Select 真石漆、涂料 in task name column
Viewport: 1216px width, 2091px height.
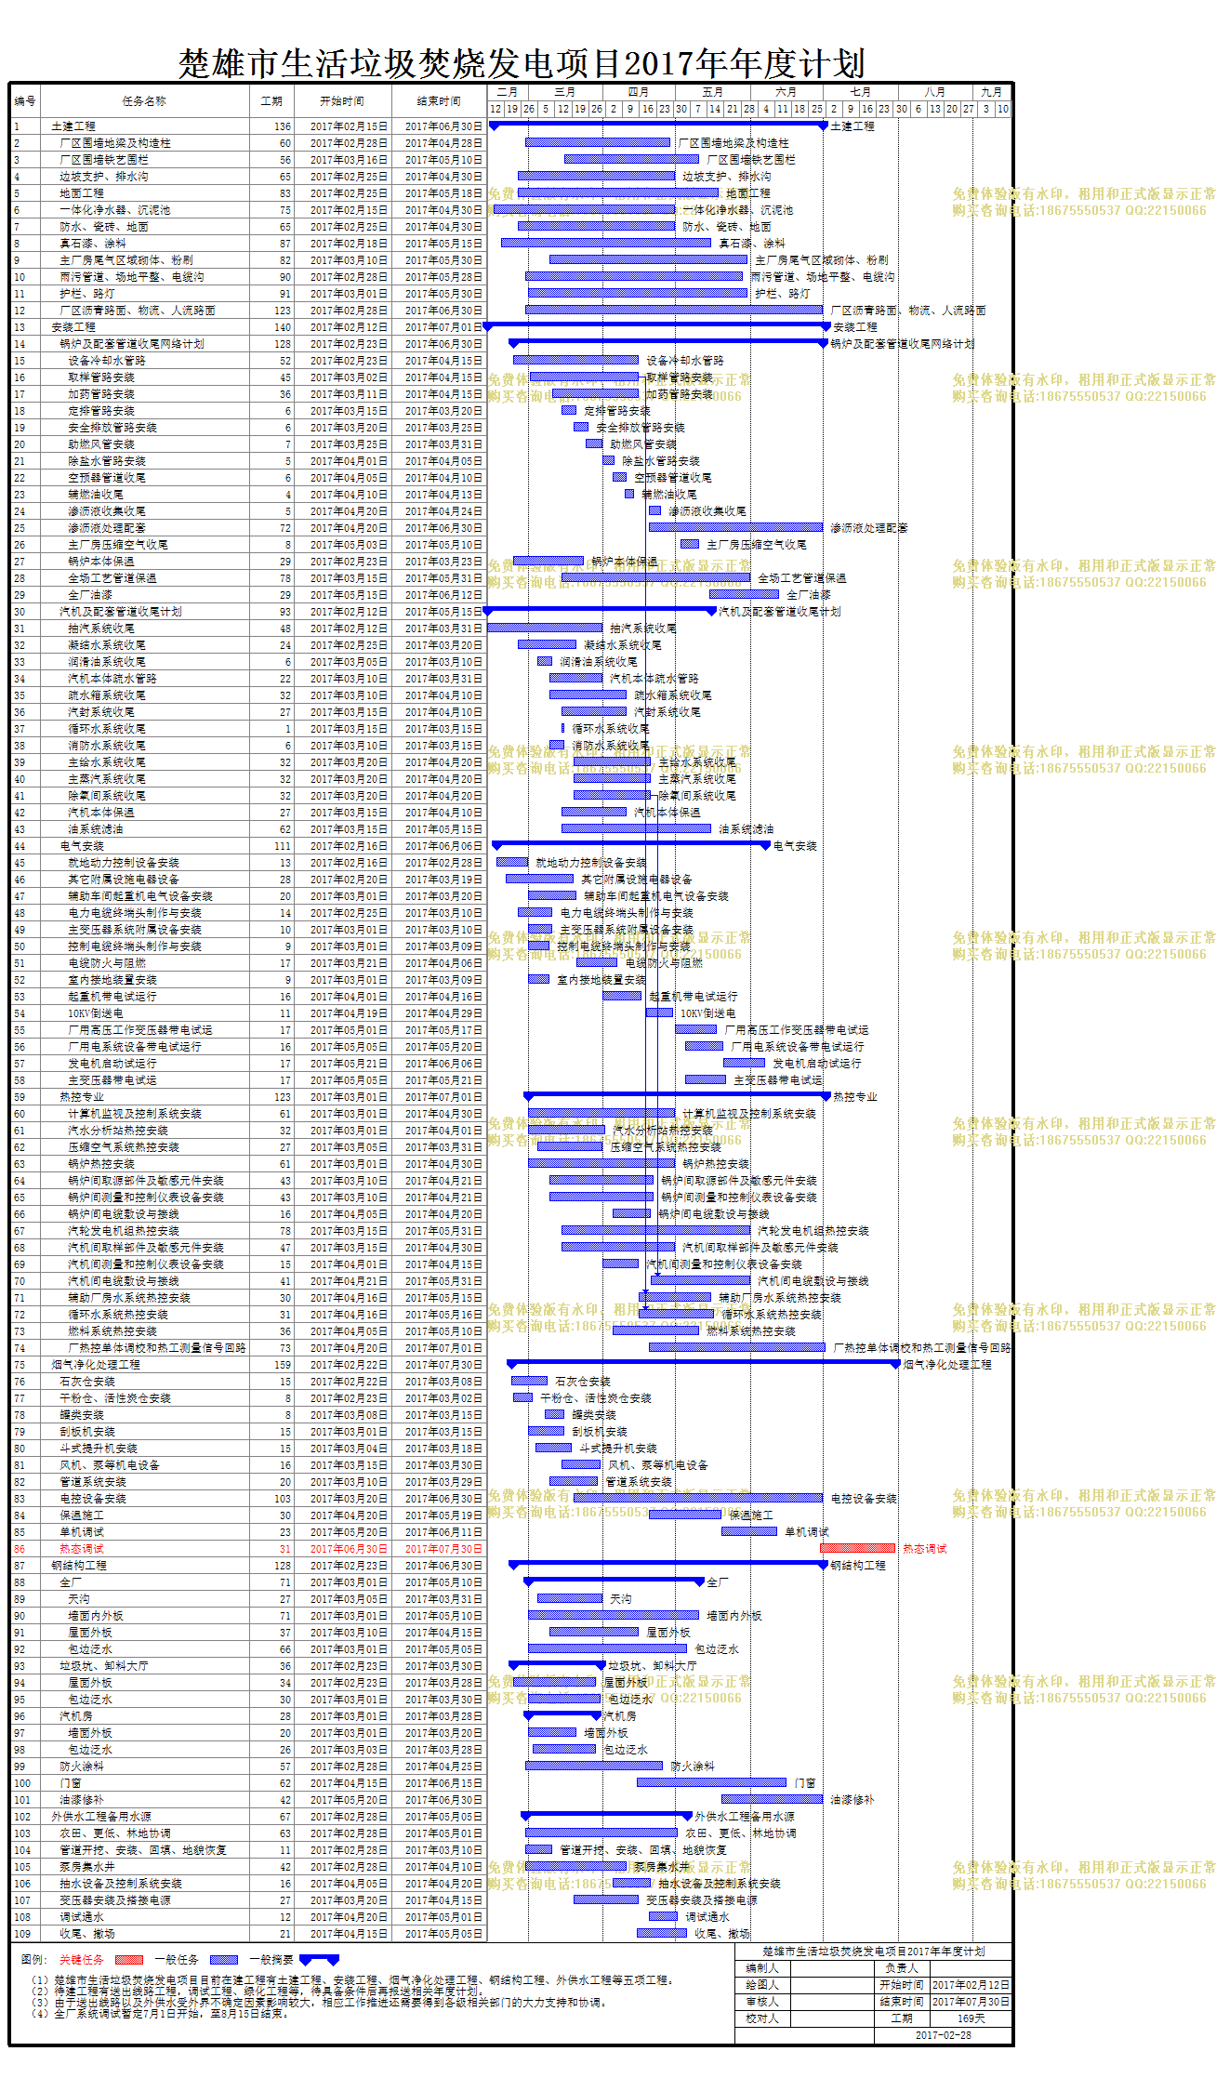coord(93,244)
